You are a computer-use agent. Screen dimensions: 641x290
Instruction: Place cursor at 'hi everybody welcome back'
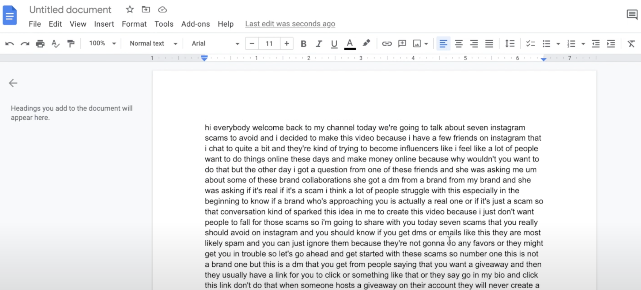tap(253, 127)
